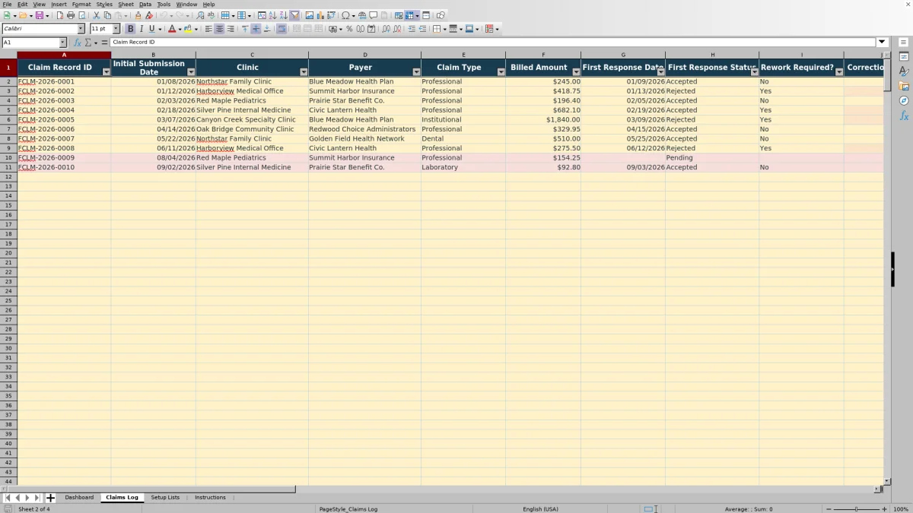Click the Insert Comment icon
This screenshot has width=913, height=513.
click(374, 15)
